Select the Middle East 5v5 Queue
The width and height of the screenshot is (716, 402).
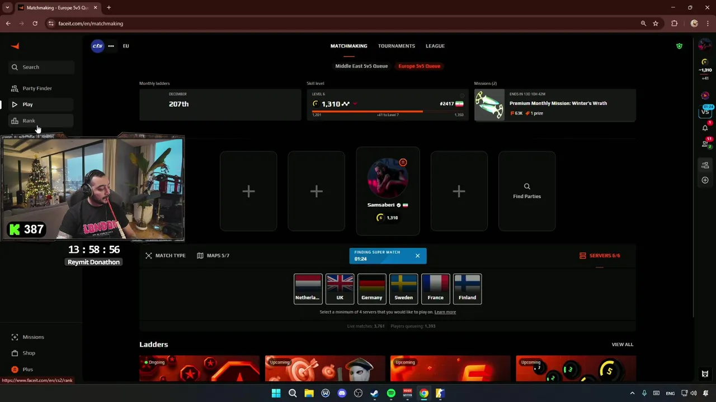[x=361, y=66]
